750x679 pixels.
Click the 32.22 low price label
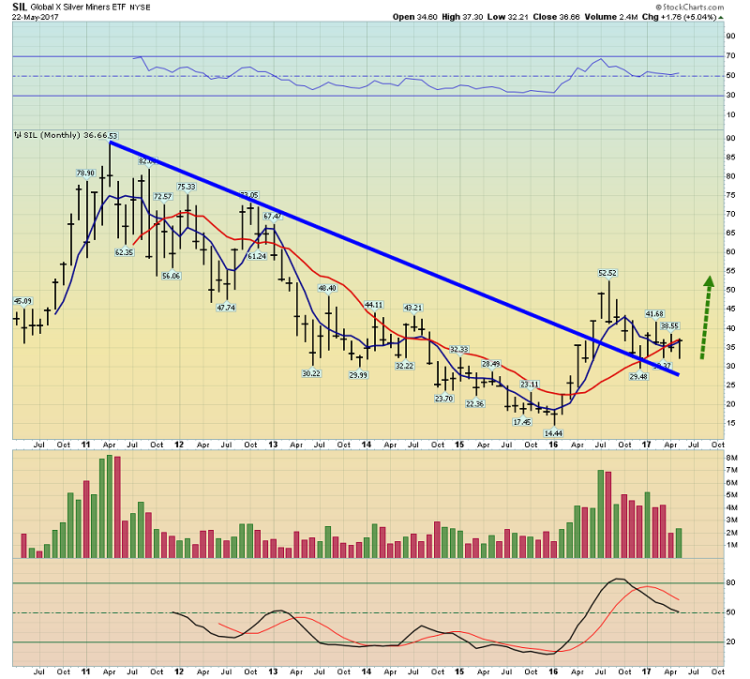[404, 366]
